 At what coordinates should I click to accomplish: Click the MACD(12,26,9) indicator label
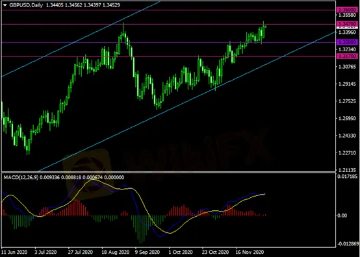click(21, 177)
